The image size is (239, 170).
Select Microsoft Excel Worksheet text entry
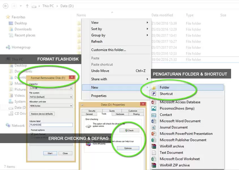tap(180, 159)
